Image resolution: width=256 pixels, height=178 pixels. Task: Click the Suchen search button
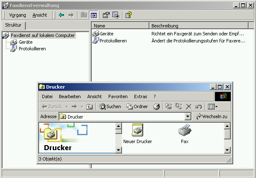click(x=110, y=106)
